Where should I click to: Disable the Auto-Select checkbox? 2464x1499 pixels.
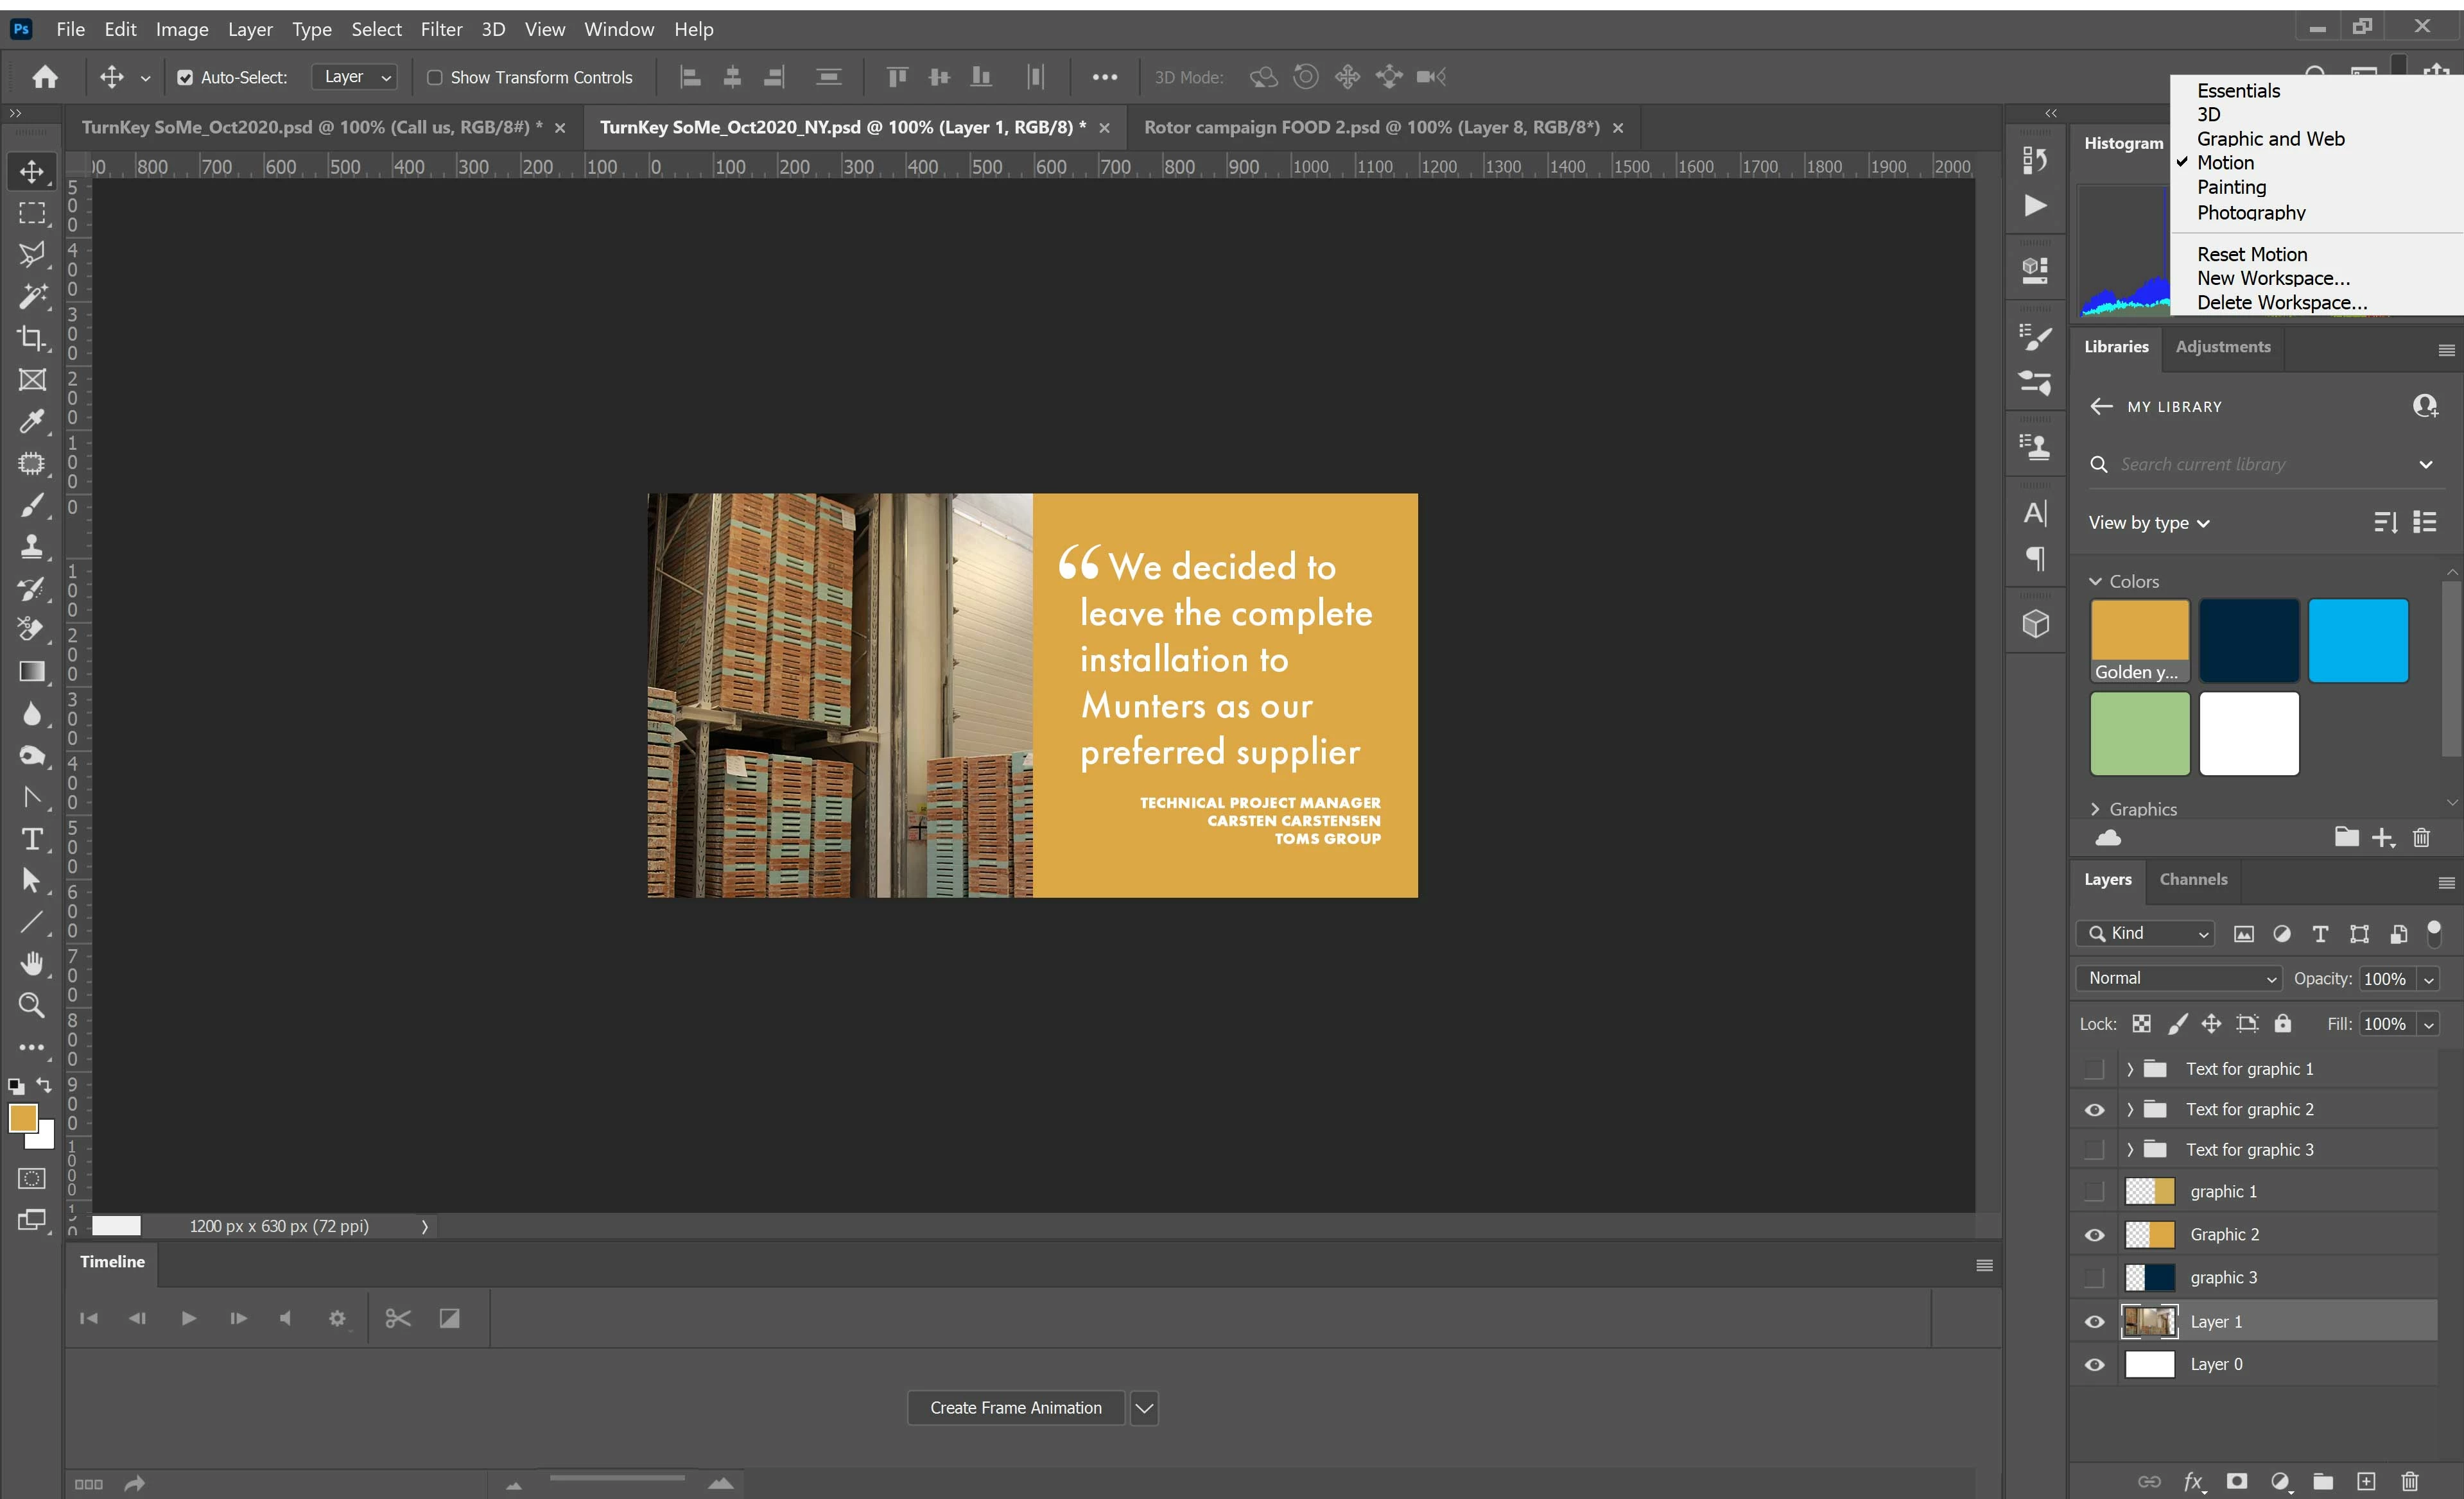(185, 78)
